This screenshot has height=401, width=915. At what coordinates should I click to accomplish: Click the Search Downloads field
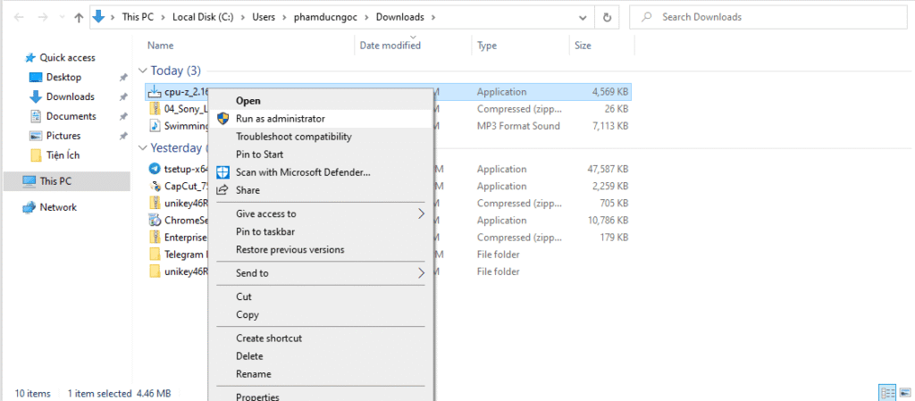tap(768, 17)
